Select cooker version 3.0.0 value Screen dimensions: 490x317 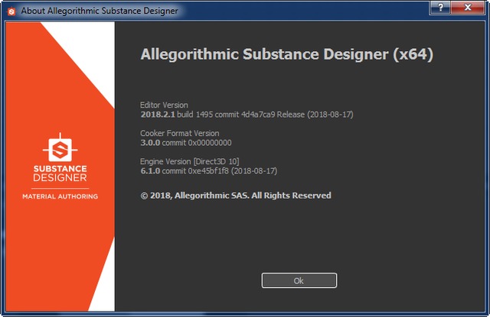[150, 143]
